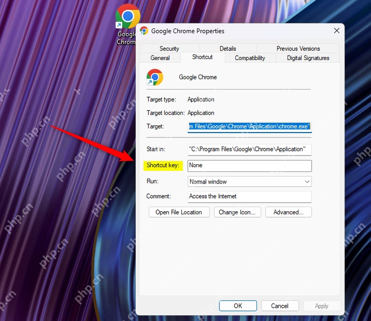
Task: Click the Comment field with Access the Internet
Action: [x=250, y=197]
